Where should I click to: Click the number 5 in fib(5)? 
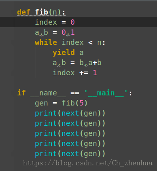81,103
